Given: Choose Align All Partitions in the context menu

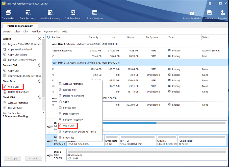Looking at the screenshot, I should coord(80,84).
